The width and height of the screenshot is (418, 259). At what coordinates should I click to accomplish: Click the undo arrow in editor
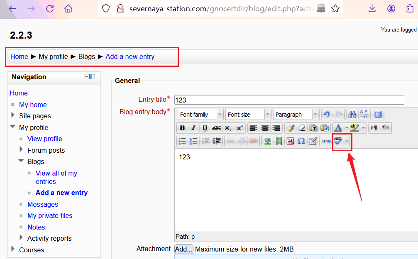coord(327,115)
